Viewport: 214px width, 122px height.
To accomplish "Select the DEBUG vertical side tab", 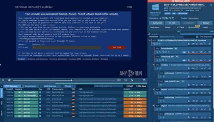I will coord(2,113).
